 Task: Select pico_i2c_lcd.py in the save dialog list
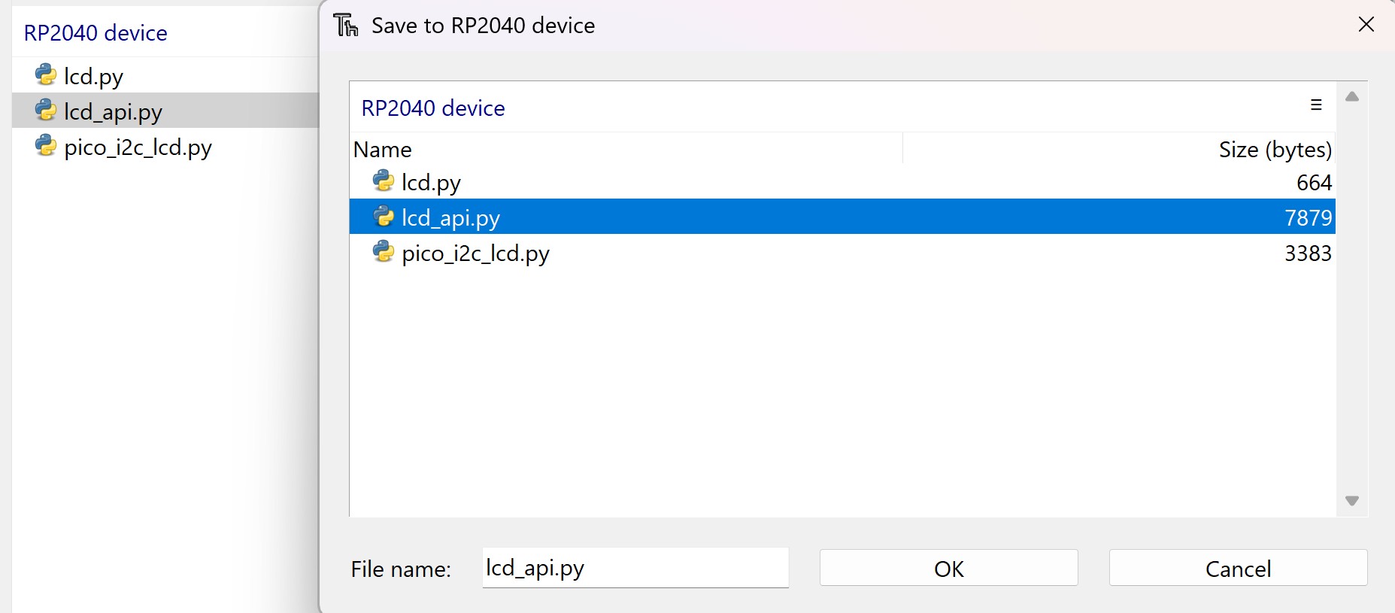tap(475, 253)
